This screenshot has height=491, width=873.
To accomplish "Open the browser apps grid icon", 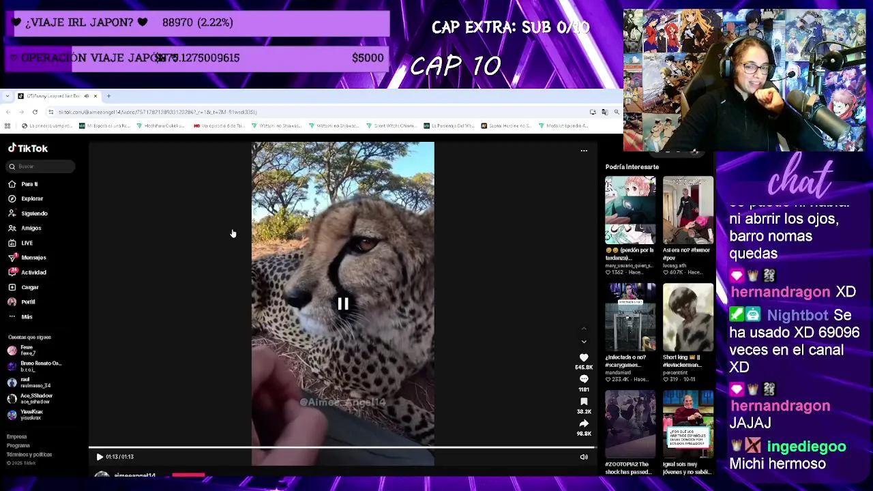I will coord(8,125).
